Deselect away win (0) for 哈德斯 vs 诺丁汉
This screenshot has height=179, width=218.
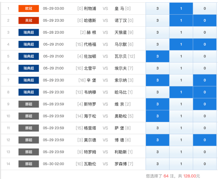point(205,21)
